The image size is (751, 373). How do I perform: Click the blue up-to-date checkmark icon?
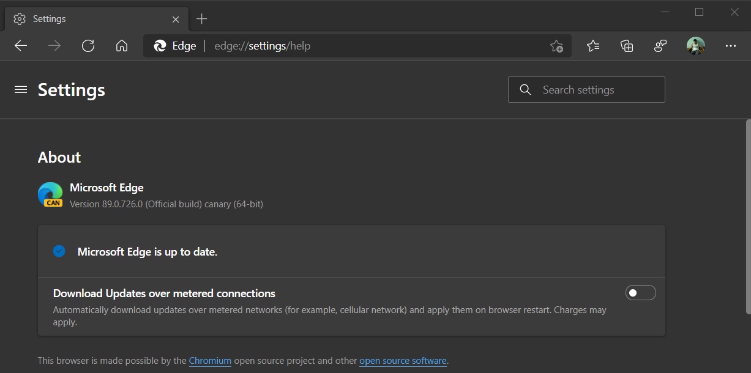coord(59,251)
